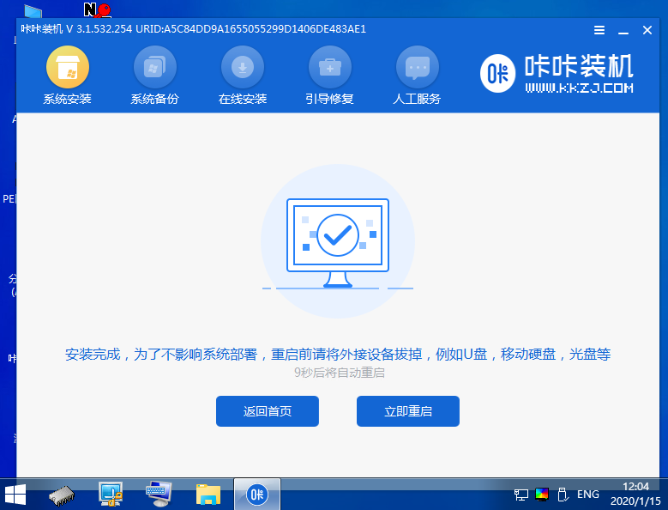Open 引导修复 (Boot Repair) tool

point(329,76)
